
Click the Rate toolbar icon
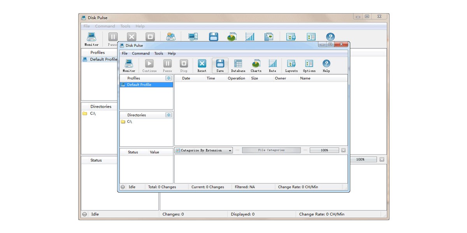[x=272, y=66]
